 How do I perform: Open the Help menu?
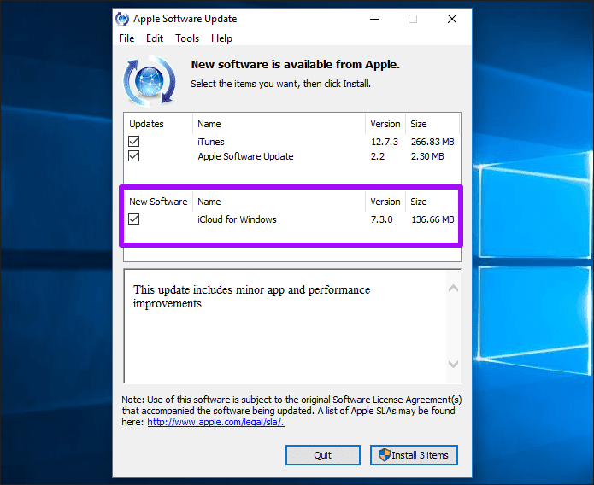coord(221,38)
